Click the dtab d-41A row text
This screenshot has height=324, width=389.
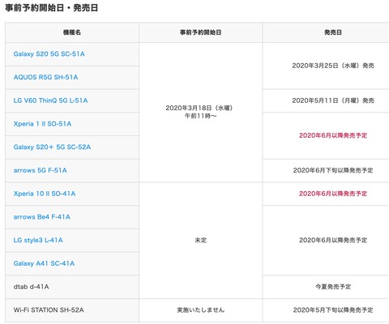point(31,287)
